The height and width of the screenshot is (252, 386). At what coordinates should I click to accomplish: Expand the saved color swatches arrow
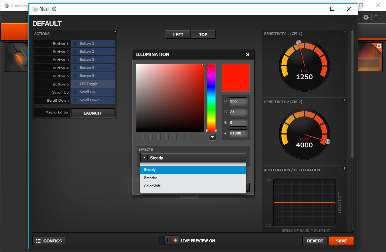(212, 137)
